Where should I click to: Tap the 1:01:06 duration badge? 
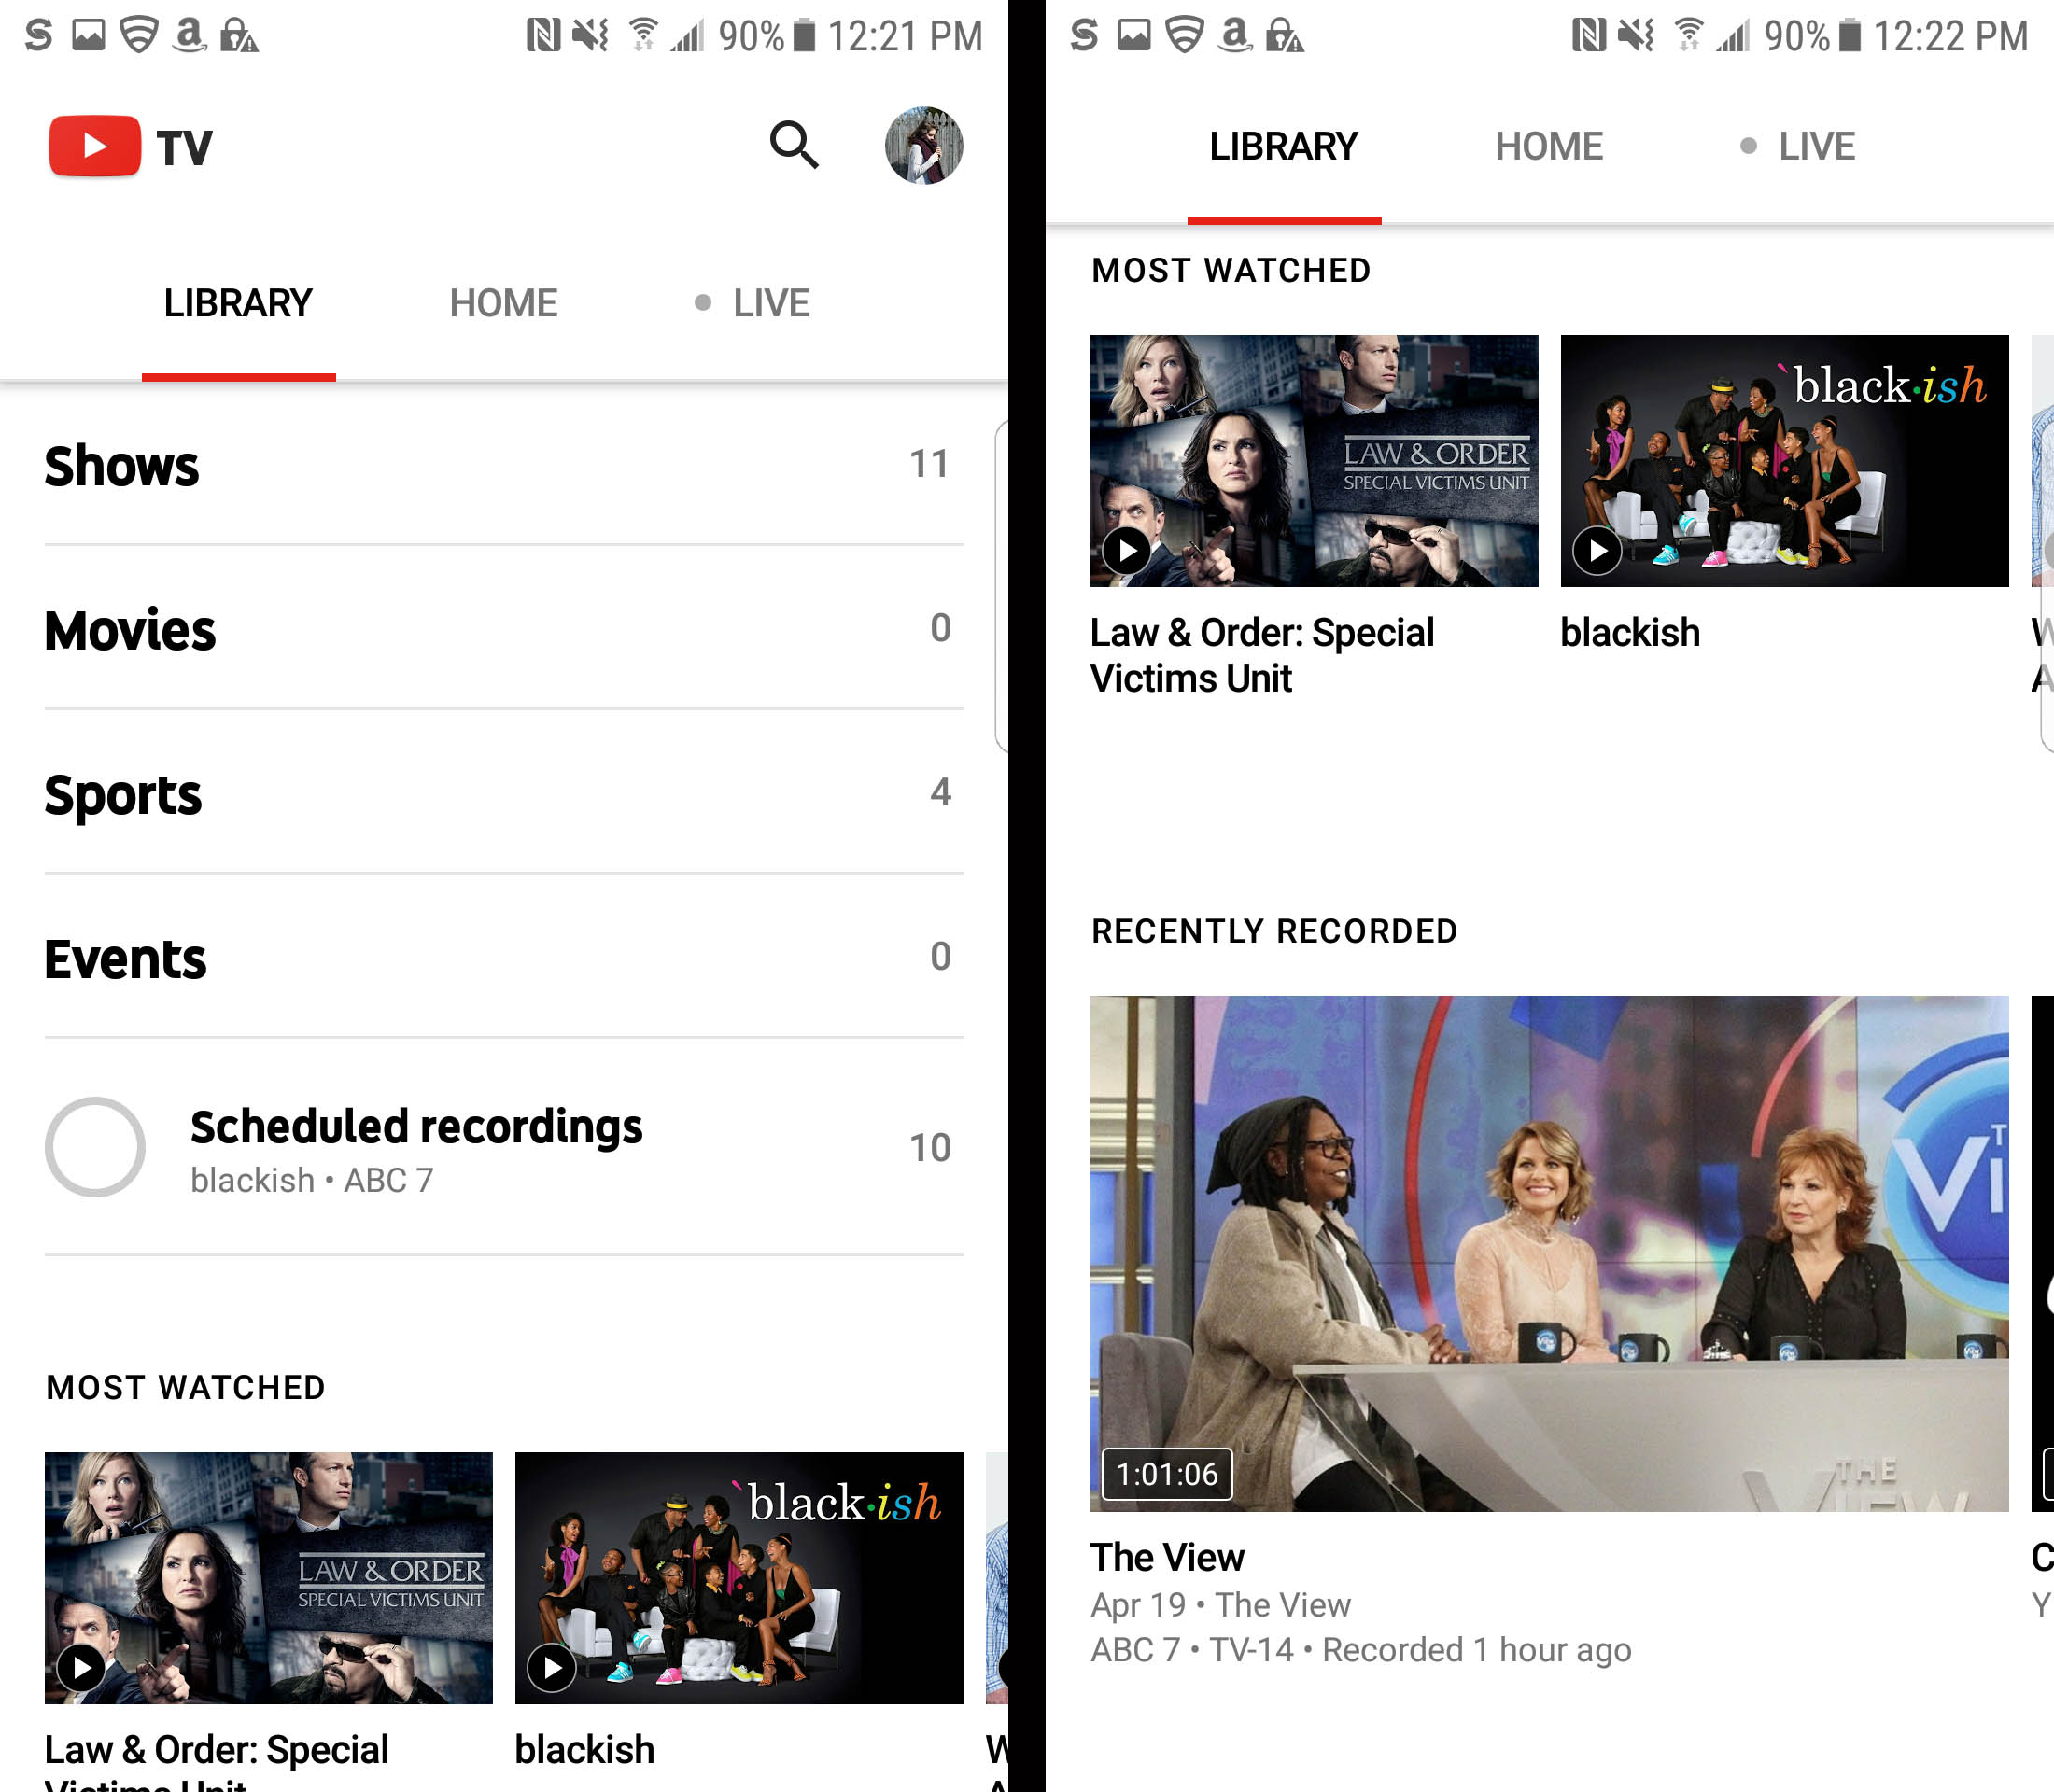pyautogui.click(x=1166, y=1473)
